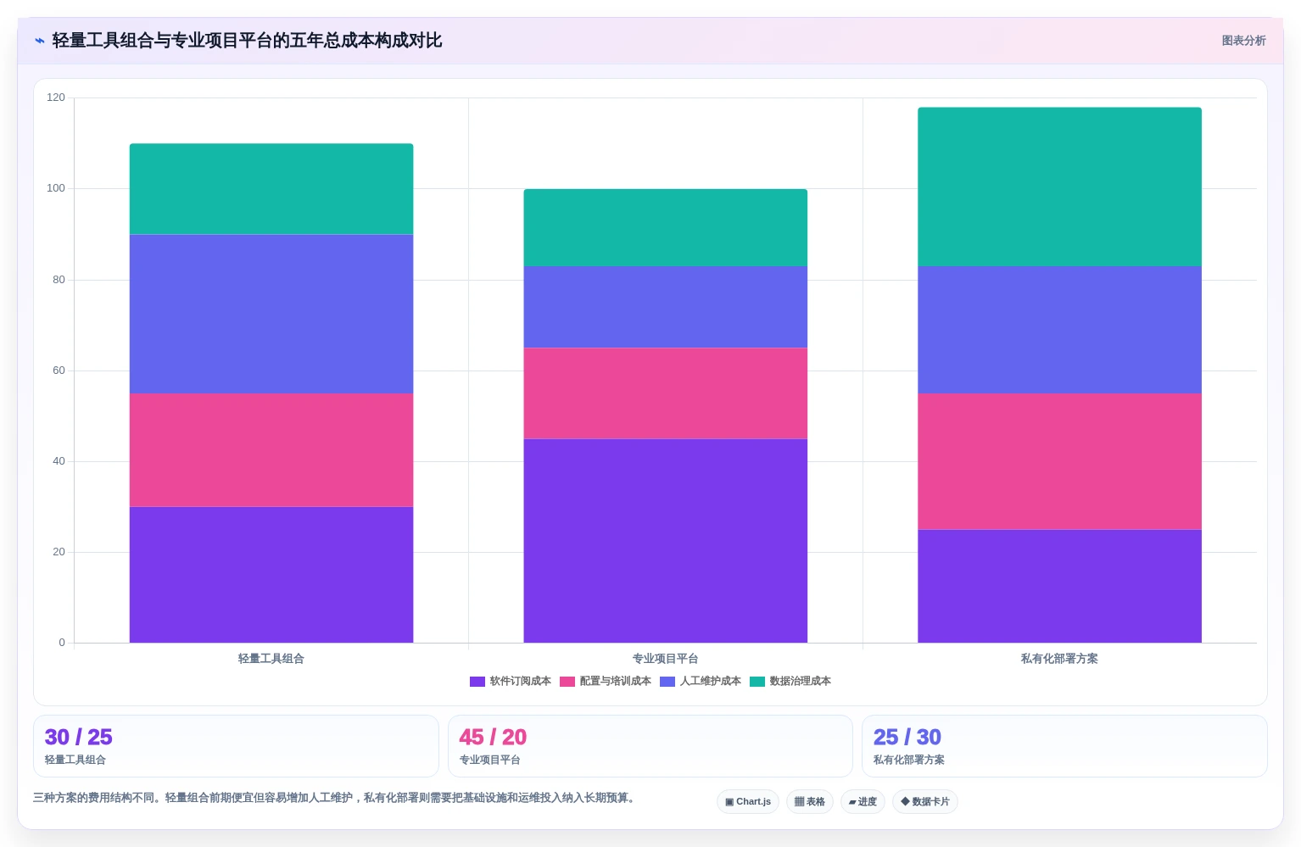Click 软件订阅成本 legend label text
Viewport: 1301px width, 847px height.
521,682
